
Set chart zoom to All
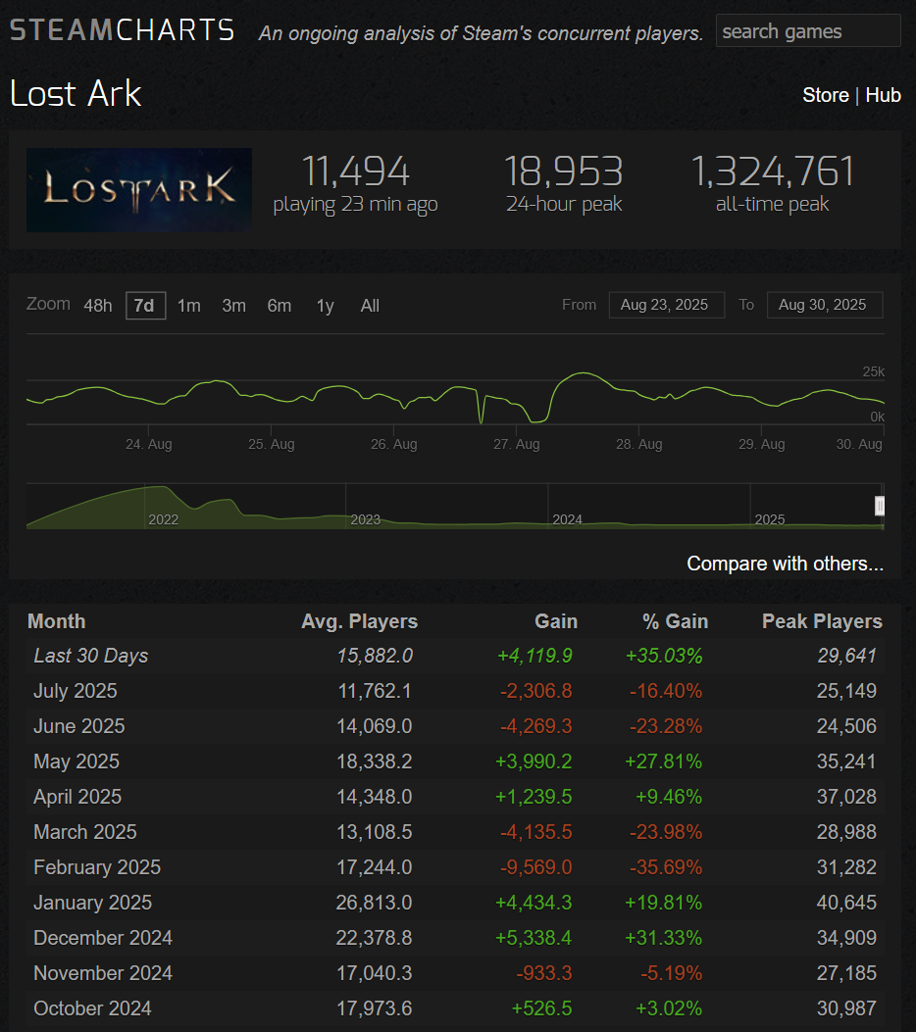pyautogui.click(x=370, y=306)
